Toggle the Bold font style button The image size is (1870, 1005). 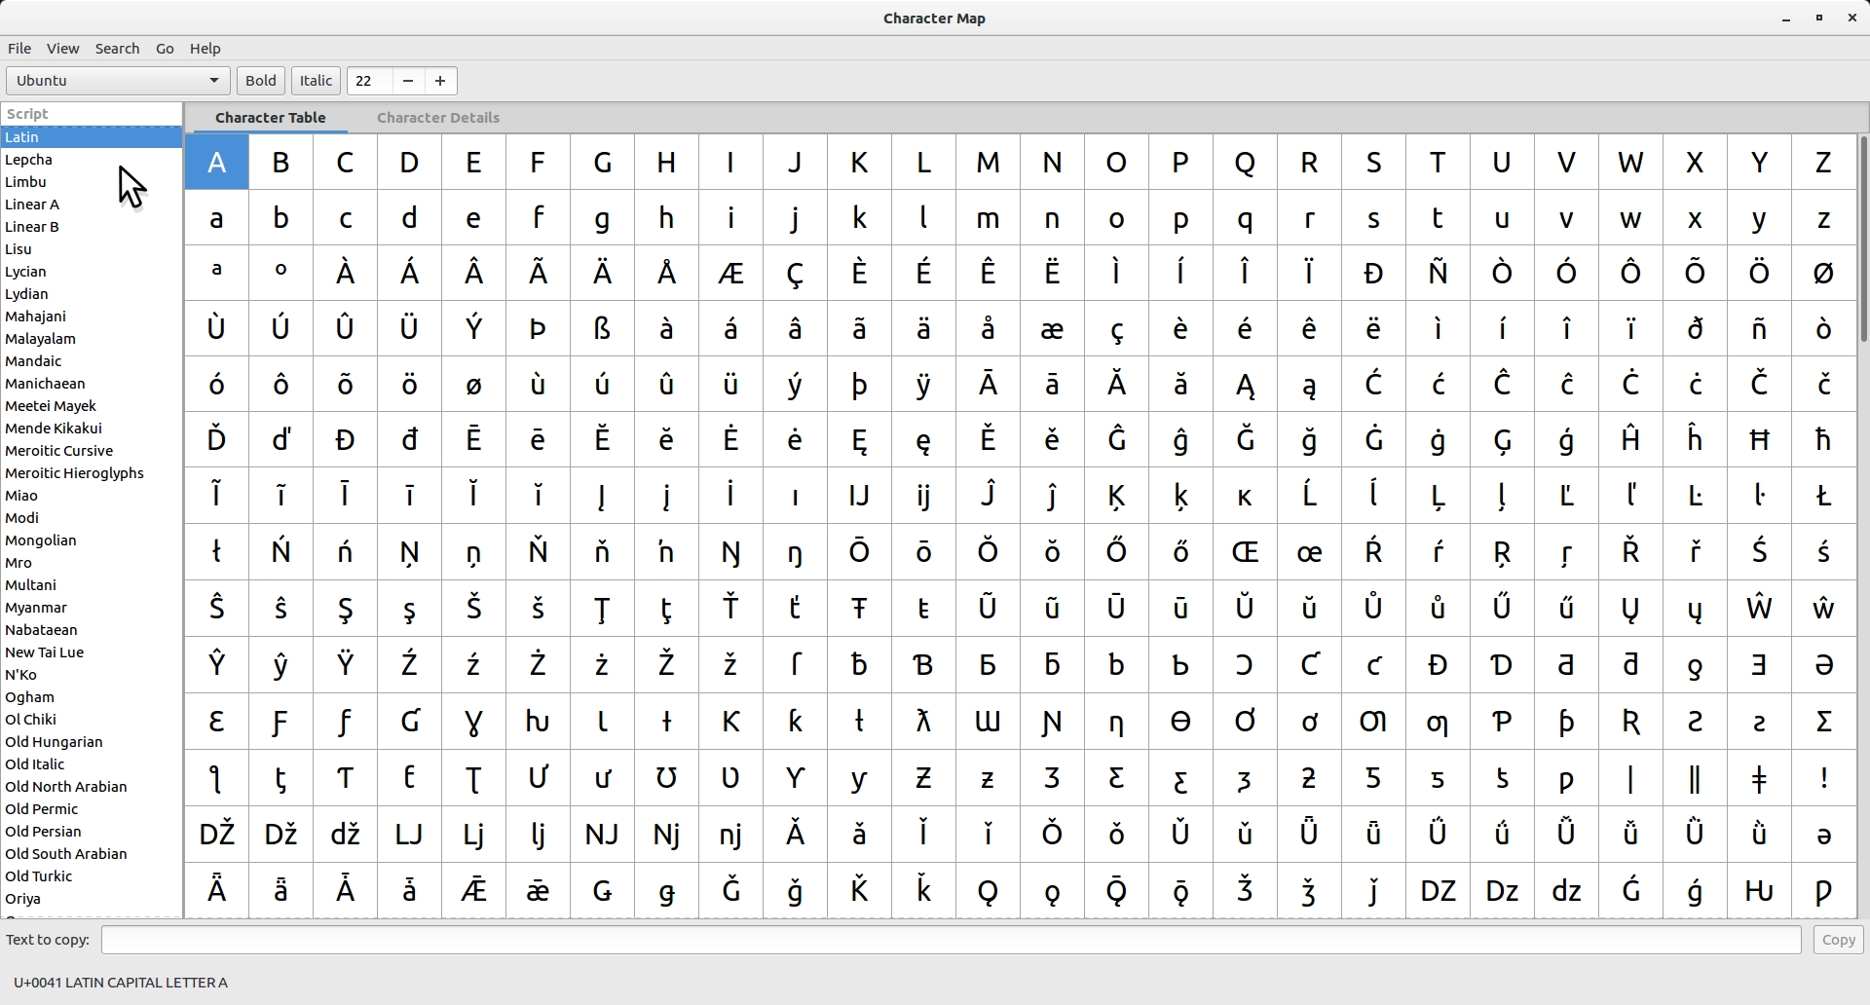click(x=260, y=81)
